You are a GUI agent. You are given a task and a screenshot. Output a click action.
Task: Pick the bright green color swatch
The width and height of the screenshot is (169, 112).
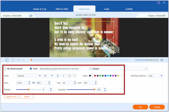100,76
